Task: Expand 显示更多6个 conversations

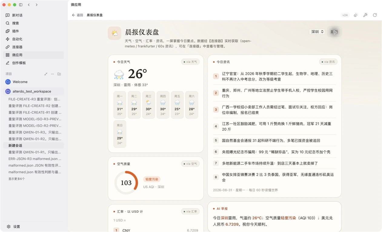Action: click(17, 179)
